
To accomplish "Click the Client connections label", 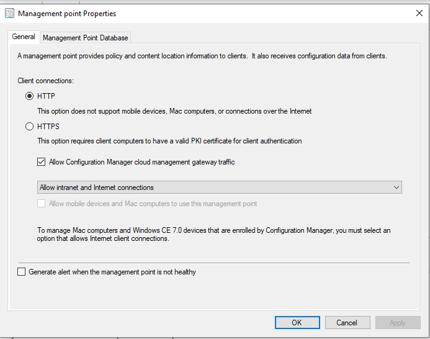I will pyautogui.click(x=45, y=81).
